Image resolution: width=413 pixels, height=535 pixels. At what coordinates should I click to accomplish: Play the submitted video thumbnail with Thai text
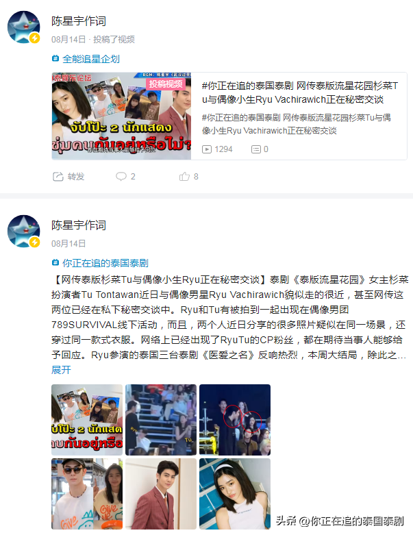pyautogui.click(x=121, y=116)
